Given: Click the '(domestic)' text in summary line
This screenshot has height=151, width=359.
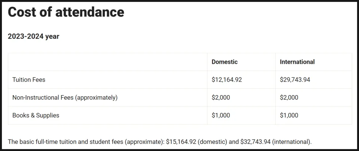Looking at the screenshot, I should (x=213, y=142).
